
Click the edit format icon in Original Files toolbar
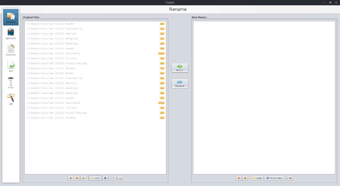(x=120, y=178)
